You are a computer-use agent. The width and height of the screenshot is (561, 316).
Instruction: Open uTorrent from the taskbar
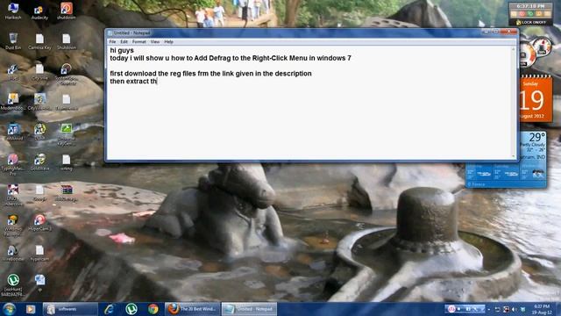(131, 309)
